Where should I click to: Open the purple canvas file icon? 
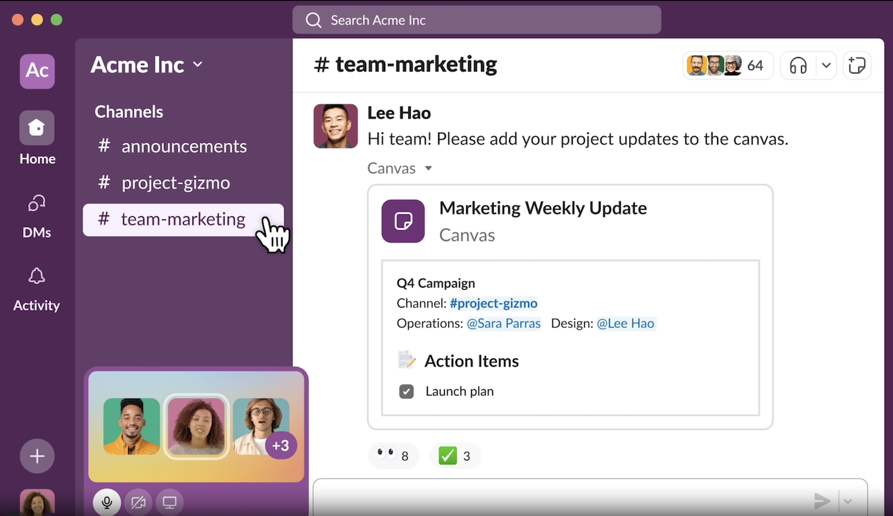tap(403, 221)
